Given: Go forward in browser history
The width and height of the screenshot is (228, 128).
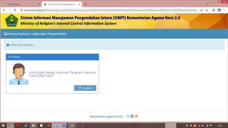Looking at the screenshot, I should pyautogui.click(x=9, y=10).
